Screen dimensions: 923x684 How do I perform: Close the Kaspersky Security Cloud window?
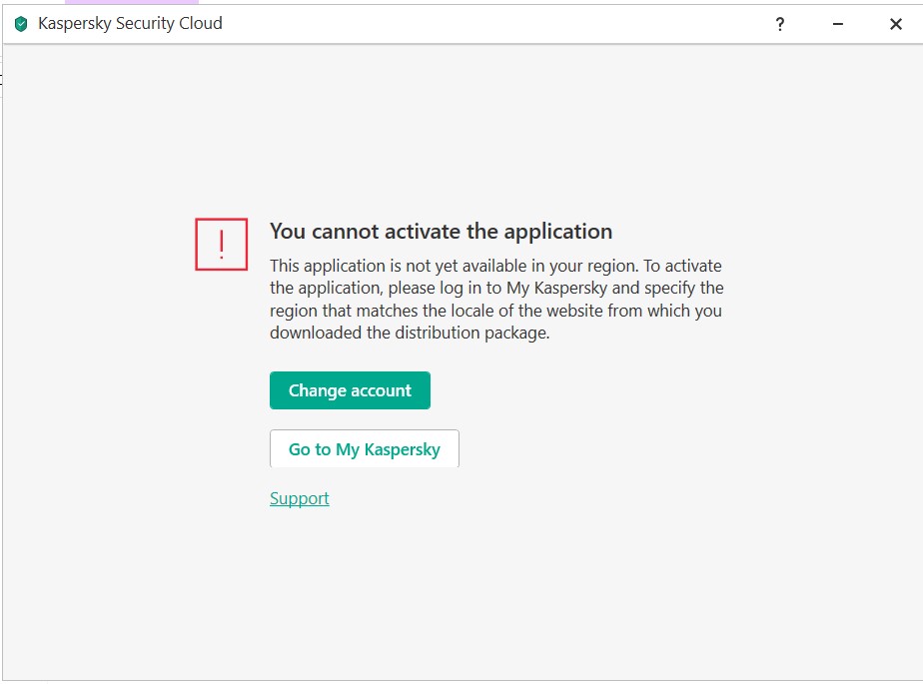tap(896, 24)
